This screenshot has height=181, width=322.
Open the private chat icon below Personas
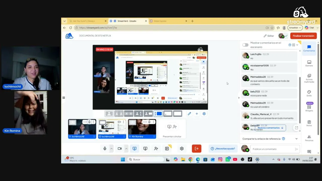[x=309, y=152]
